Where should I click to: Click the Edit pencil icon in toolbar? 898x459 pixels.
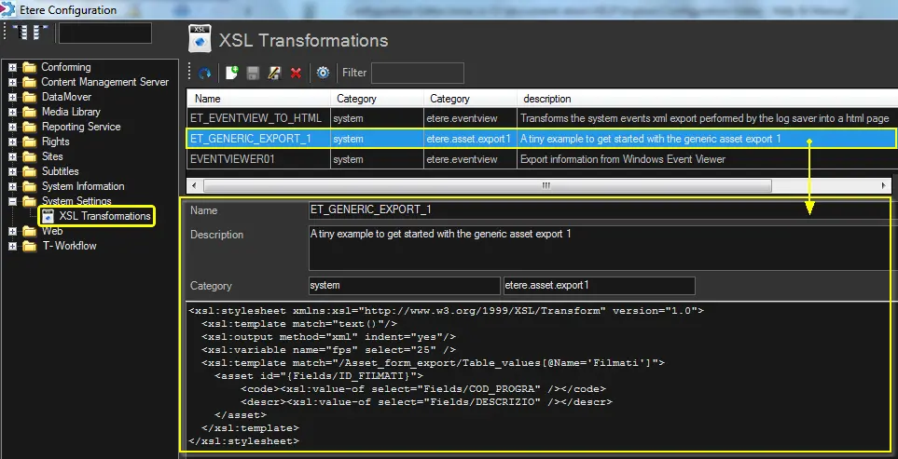274,73
